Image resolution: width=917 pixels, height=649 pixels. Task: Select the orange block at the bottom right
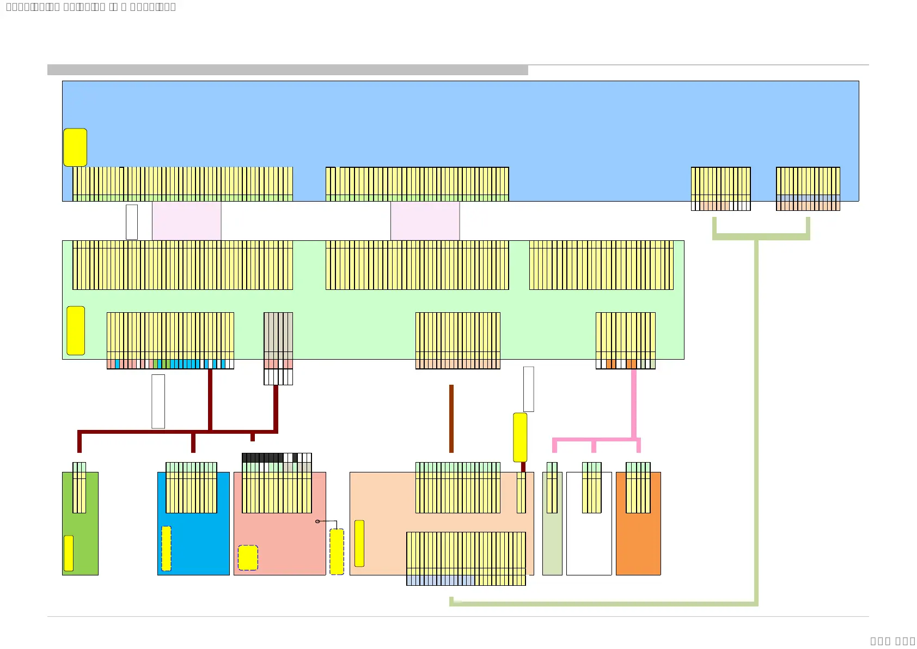pyautogui.click(x=638, y=523)
